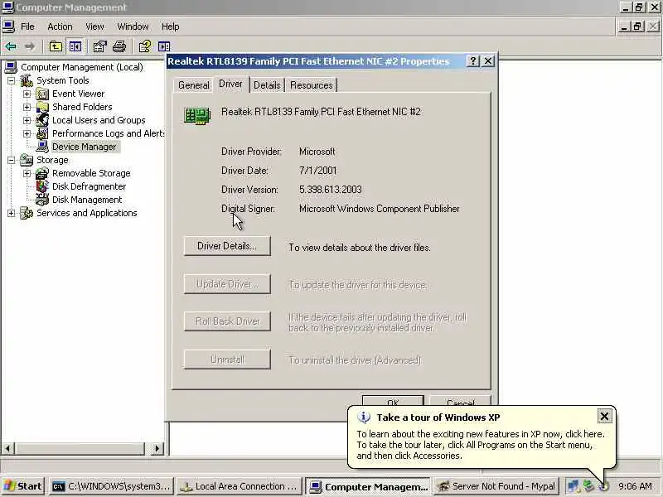Image resolution: width=663 pixels, height=497 pixels.
Task: Click the dialog's question mark help button
Action: coord(472,61)
